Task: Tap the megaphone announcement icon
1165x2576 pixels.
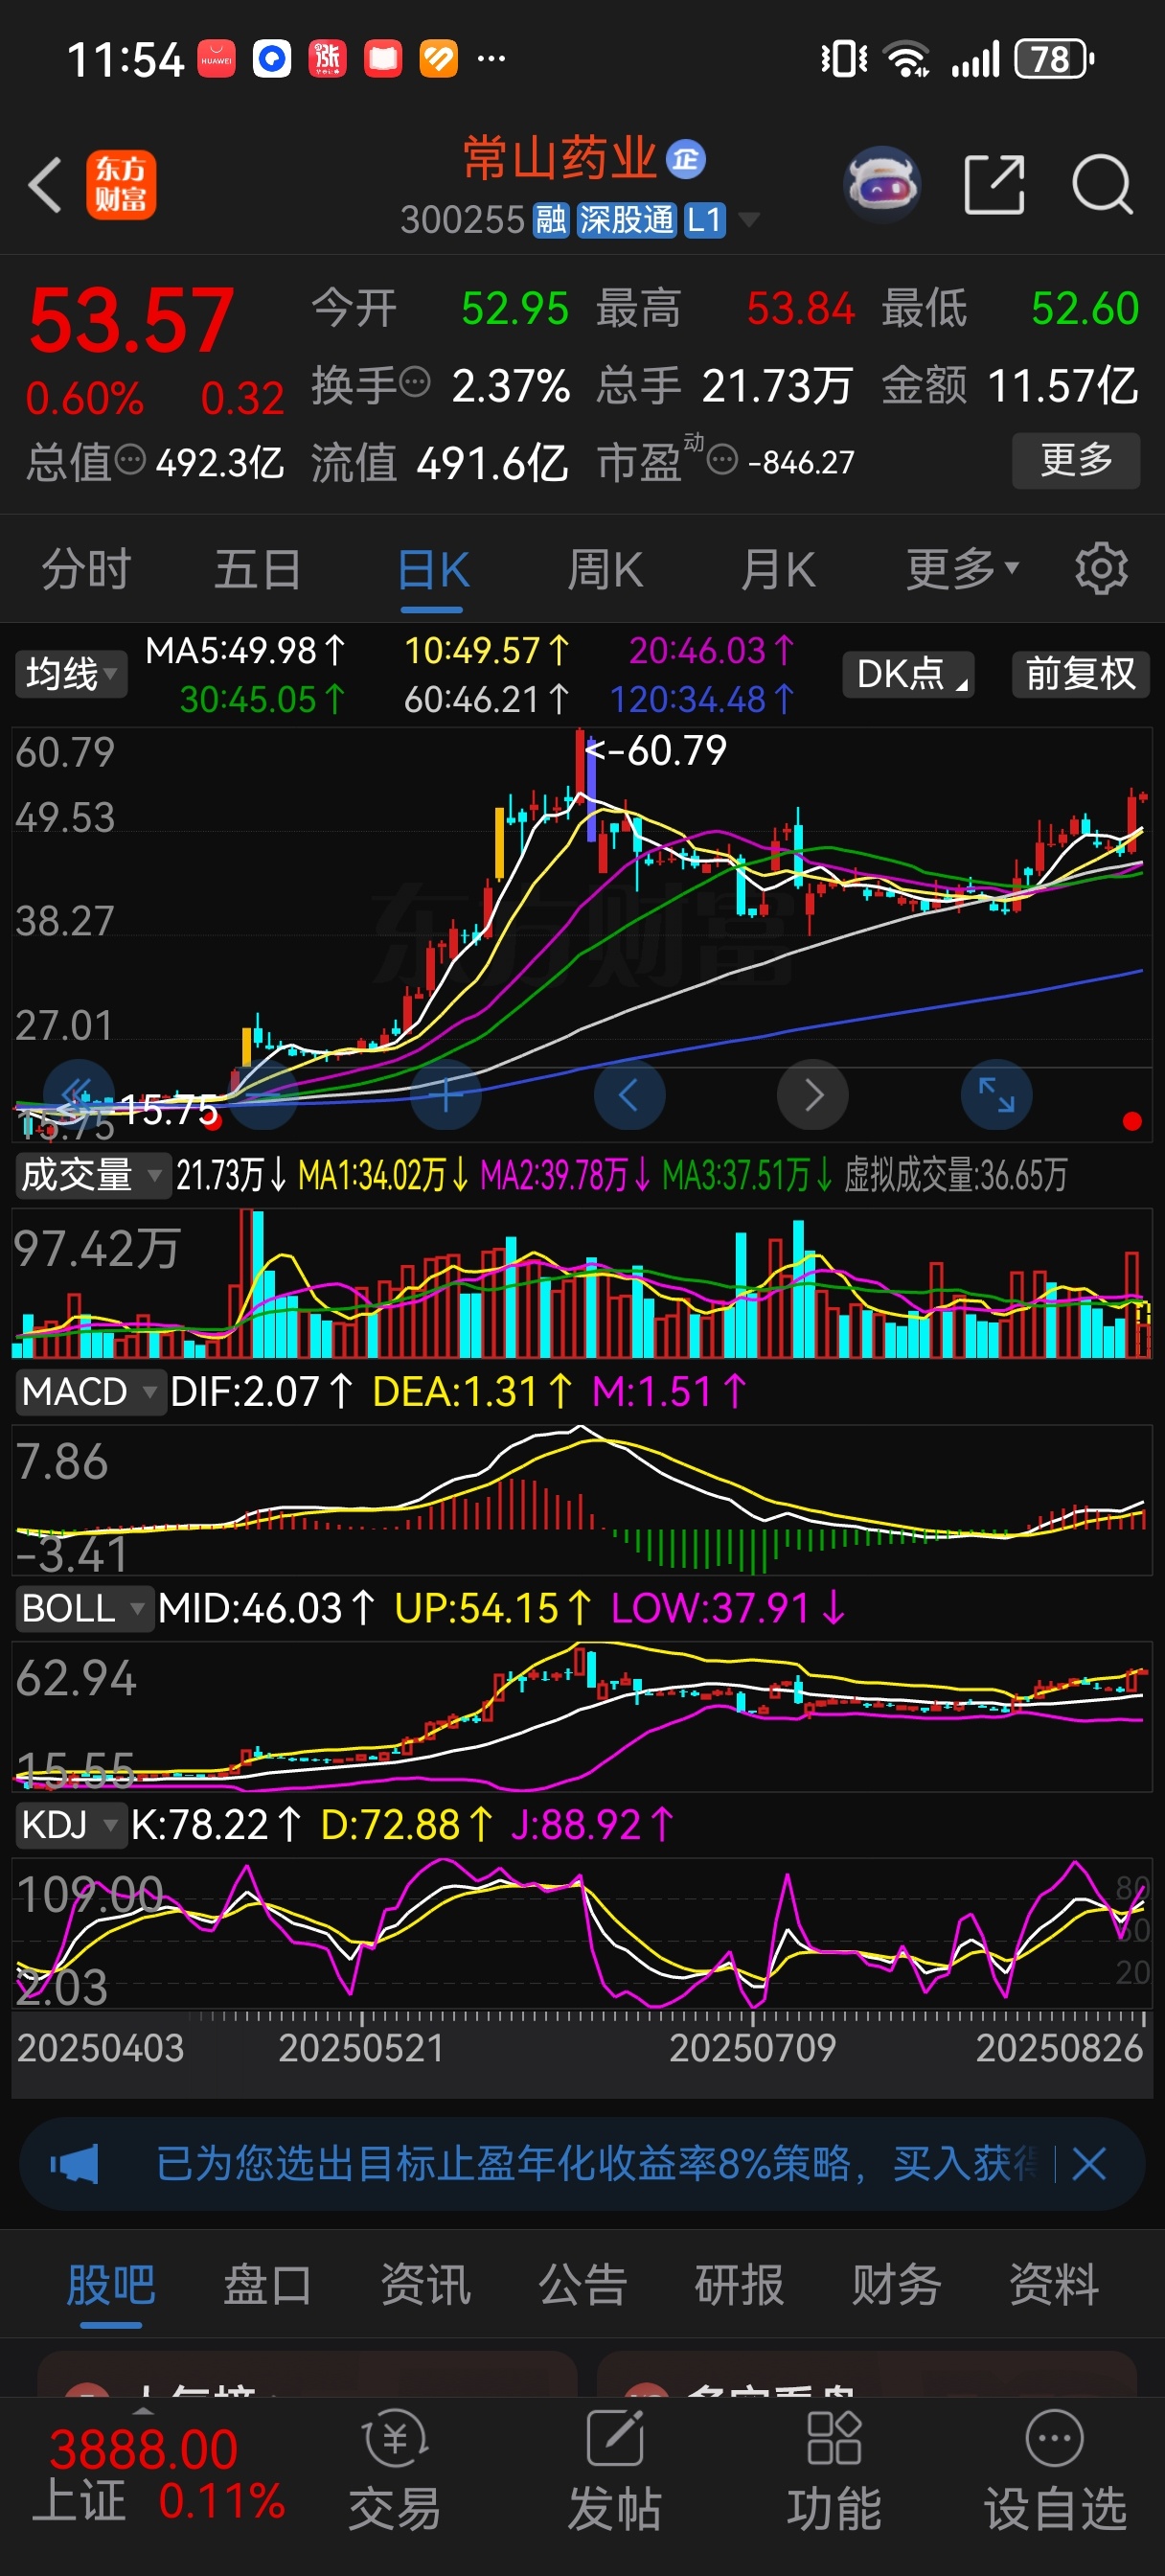Action: pos(75,2165)
